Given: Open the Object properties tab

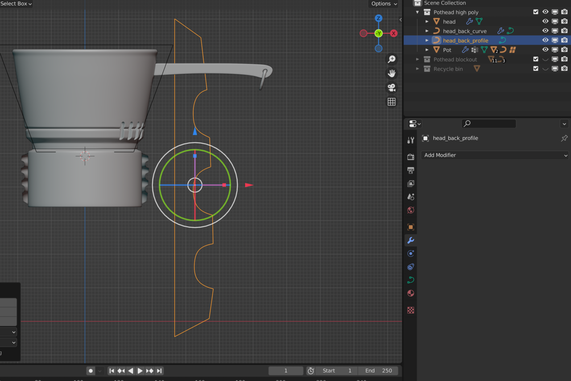Looking at the screenshot, I should [x=410, y=227].
